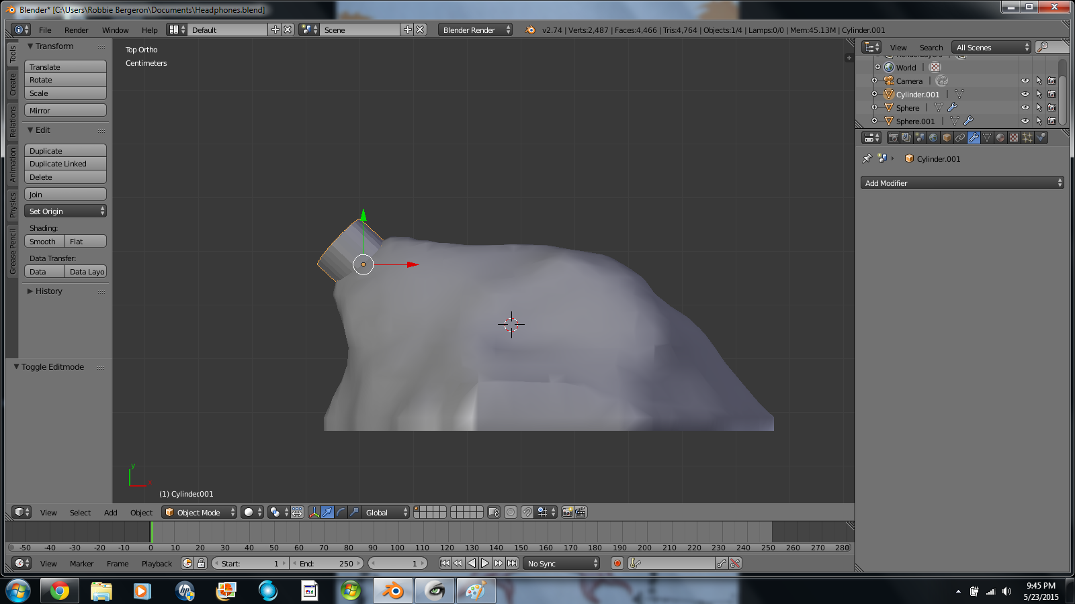Select the translate manipulator arrow icon
Image resolution: width=1075 pixels, height=604 pixels.
click(327, 512)
